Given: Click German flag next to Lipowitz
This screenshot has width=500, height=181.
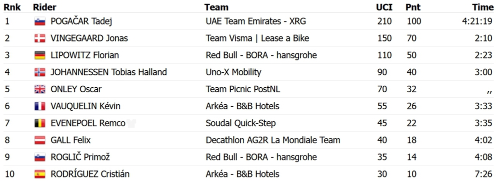Looking at the screenshot, I should tap(40, 55).
